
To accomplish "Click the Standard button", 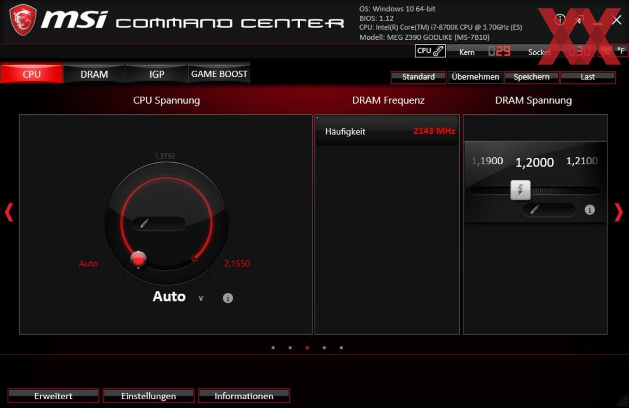I will click(419, 77).
